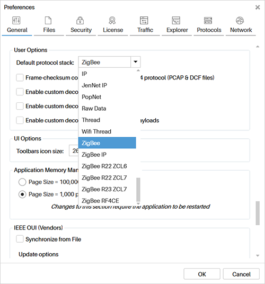
Task: Click the dropdown list scroll-down arrow
Action: [138, 203]
